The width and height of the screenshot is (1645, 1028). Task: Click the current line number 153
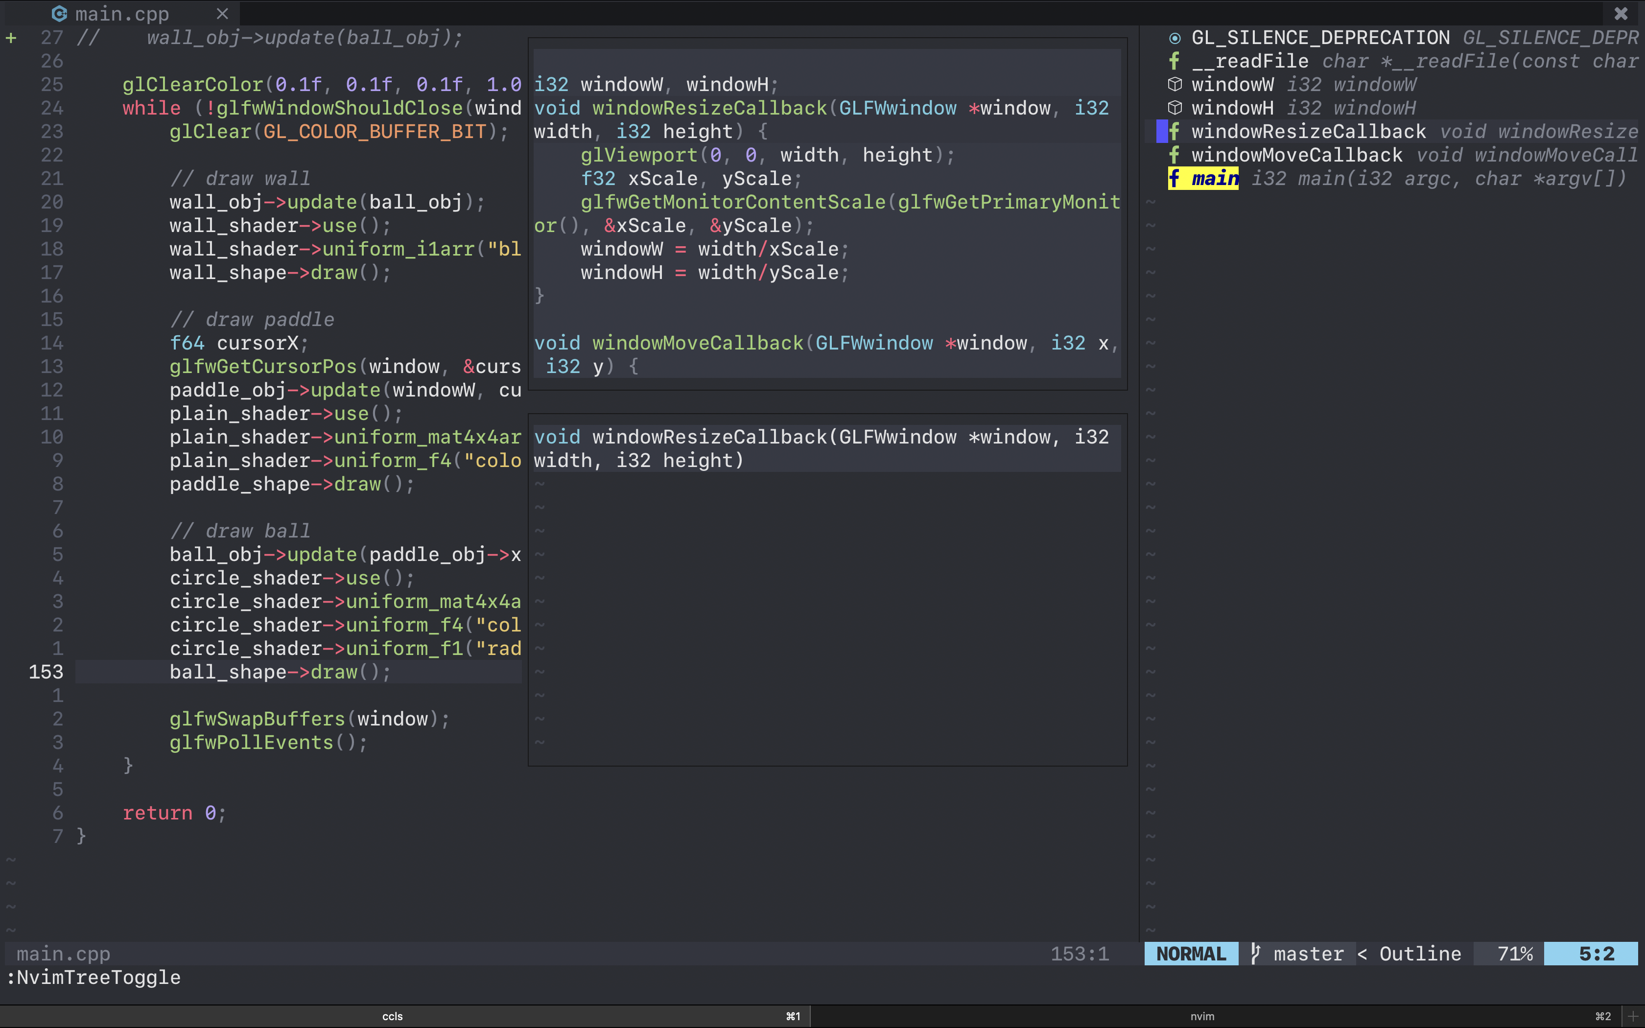coord(46,672)
